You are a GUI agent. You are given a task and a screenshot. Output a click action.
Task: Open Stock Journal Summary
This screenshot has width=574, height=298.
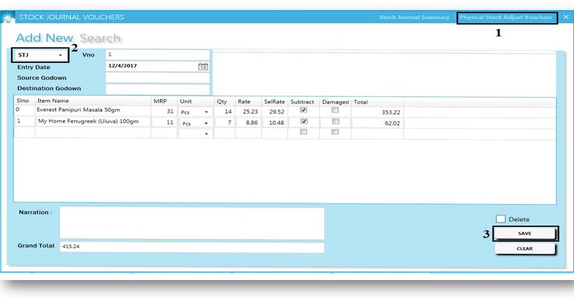tap(414, 17)
